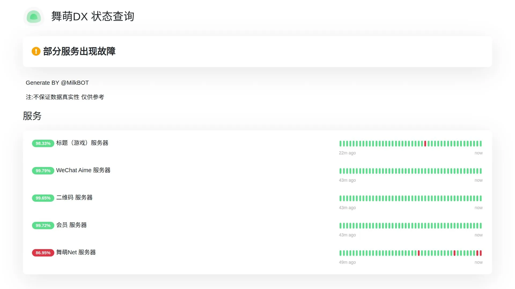This screenshot has width=515, height=289.
Task: Select the WeChat Aime 服务器 service name
Action: 83,170
